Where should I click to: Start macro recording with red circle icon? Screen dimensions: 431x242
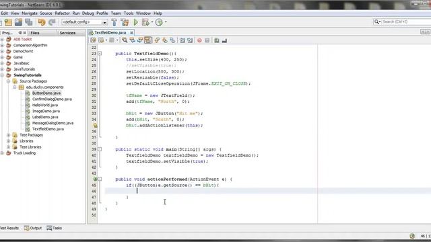199,40
